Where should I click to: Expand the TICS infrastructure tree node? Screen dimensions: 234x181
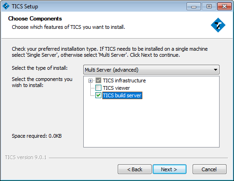90,80
